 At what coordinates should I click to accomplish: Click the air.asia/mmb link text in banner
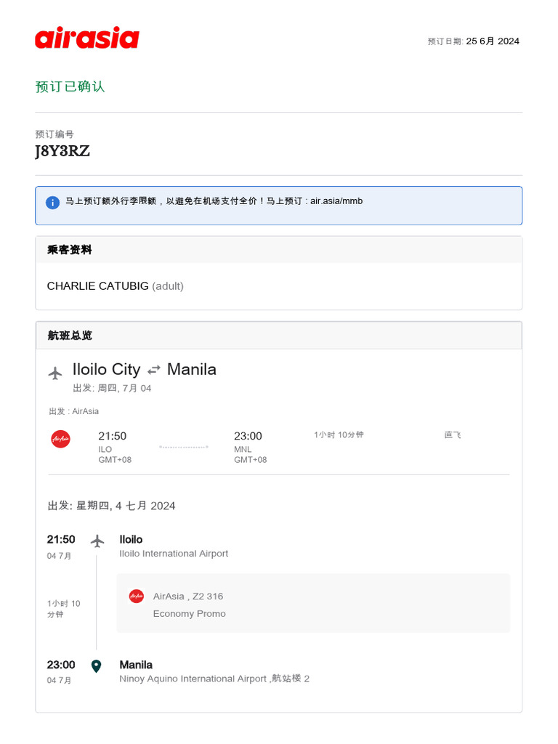click(336, 201)
